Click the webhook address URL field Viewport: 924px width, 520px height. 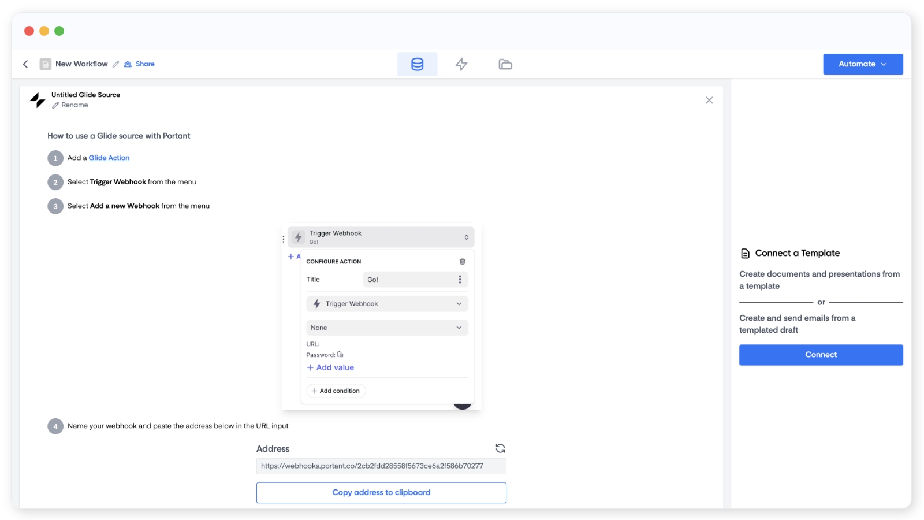click(381, 466)
